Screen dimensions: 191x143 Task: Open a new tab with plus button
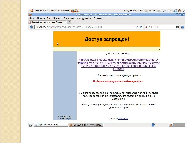69,22
